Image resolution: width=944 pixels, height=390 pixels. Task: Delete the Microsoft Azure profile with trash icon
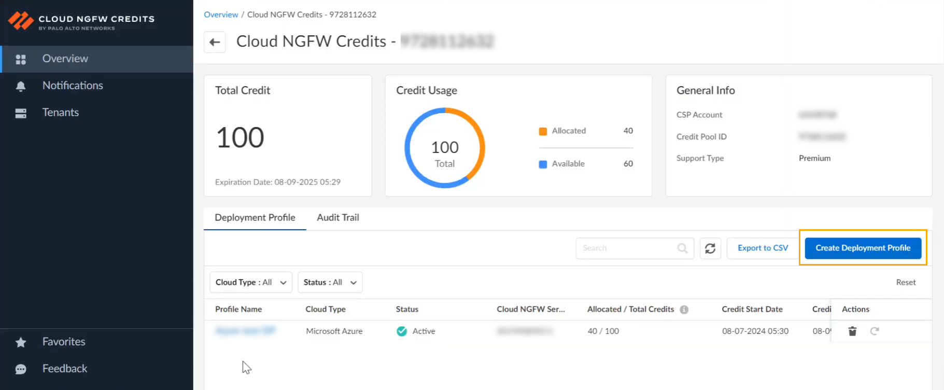pos(852,331)
